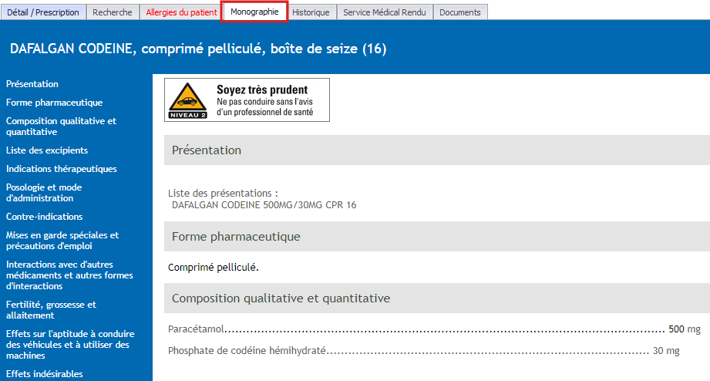Click the Phosphate de codéine hémihydraté line
Image resolution: width=710 pixels, height=381 pixels.
(424, 351)
